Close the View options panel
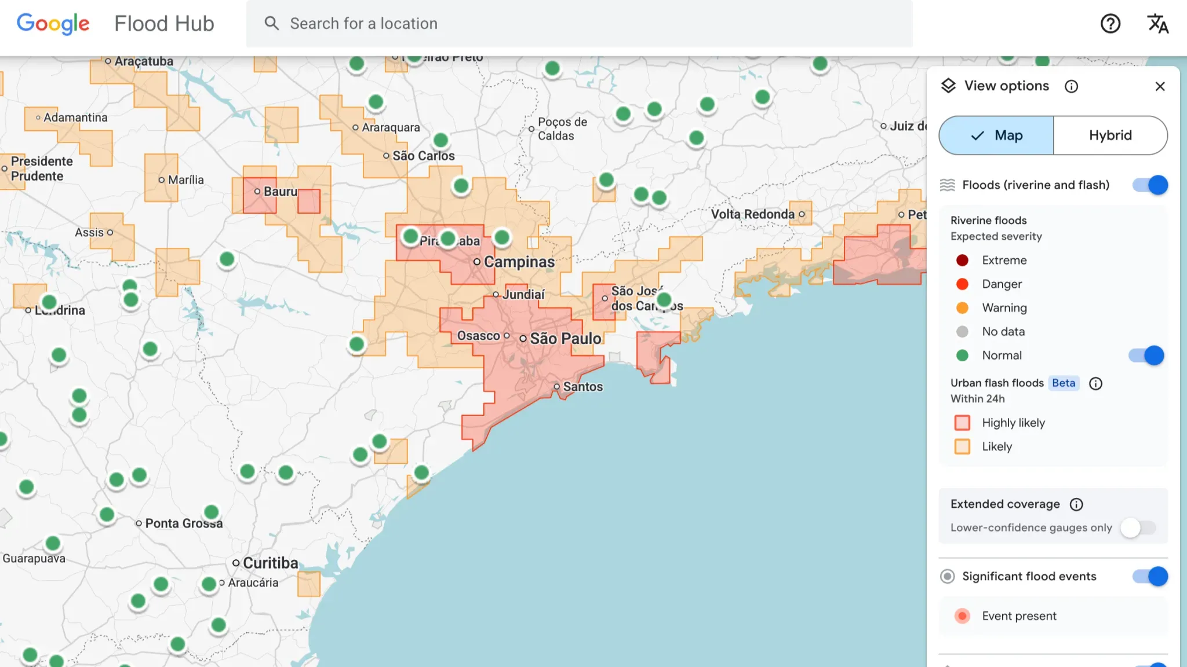 1160,86
